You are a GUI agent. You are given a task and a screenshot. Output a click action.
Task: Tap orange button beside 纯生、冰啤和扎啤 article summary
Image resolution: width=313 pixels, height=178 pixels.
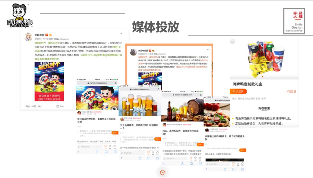(x=200, y=144)
